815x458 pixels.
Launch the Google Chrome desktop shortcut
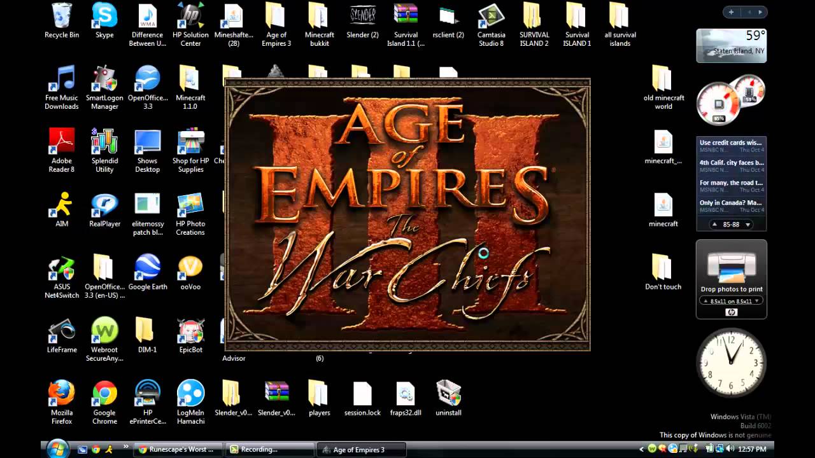(x=104, y=403)
